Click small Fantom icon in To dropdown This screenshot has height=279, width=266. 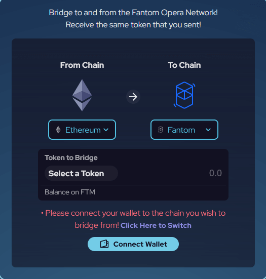[x=161, y=130]
